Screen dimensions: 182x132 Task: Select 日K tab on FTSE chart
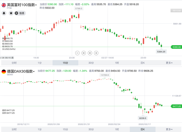(143, 63)
